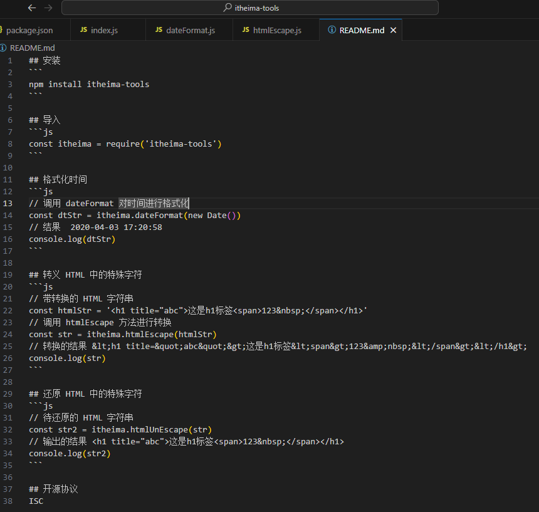The height and width of the screenshot is (512, 539).
Task: Click the highlighted text 对时间进行格式化
Action: coord(154,203)
